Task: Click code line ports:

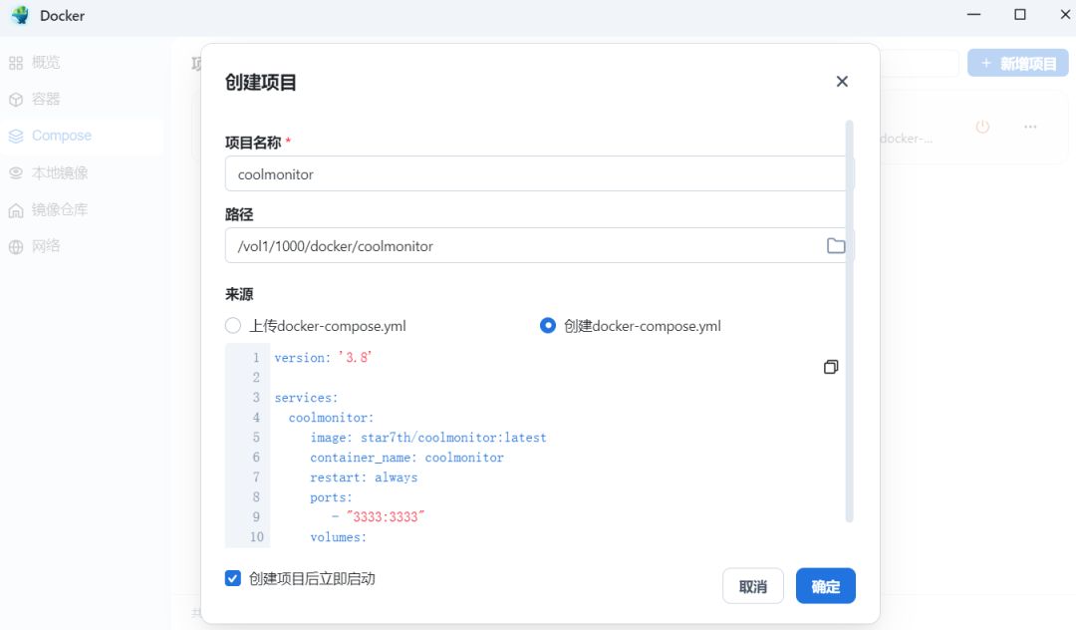Action: click(331, 496)
